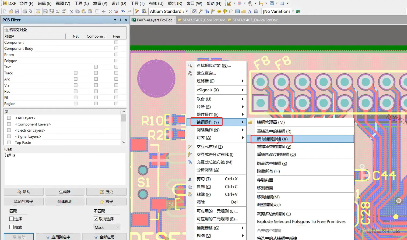The image size is (407, 240).
Task: Expand the 过滤器 (F) submenu
Action: 216,81
